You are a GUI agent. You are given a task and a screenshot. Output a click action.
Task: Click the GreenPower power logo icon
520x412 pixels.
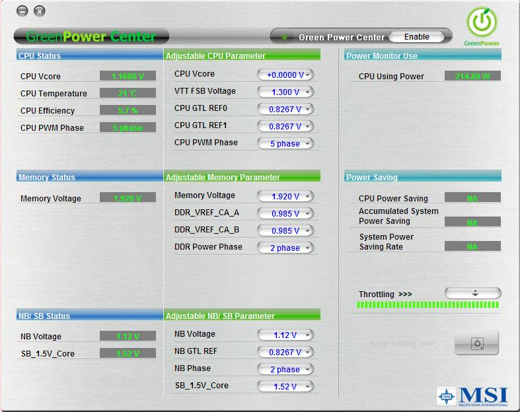pyautogui.click(x=482, y=22)
